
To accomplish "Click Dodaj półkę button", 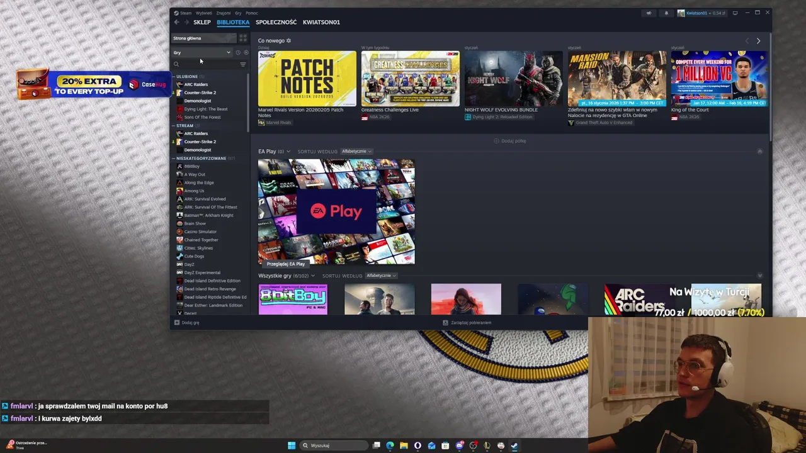I will [x=510, y=141].
